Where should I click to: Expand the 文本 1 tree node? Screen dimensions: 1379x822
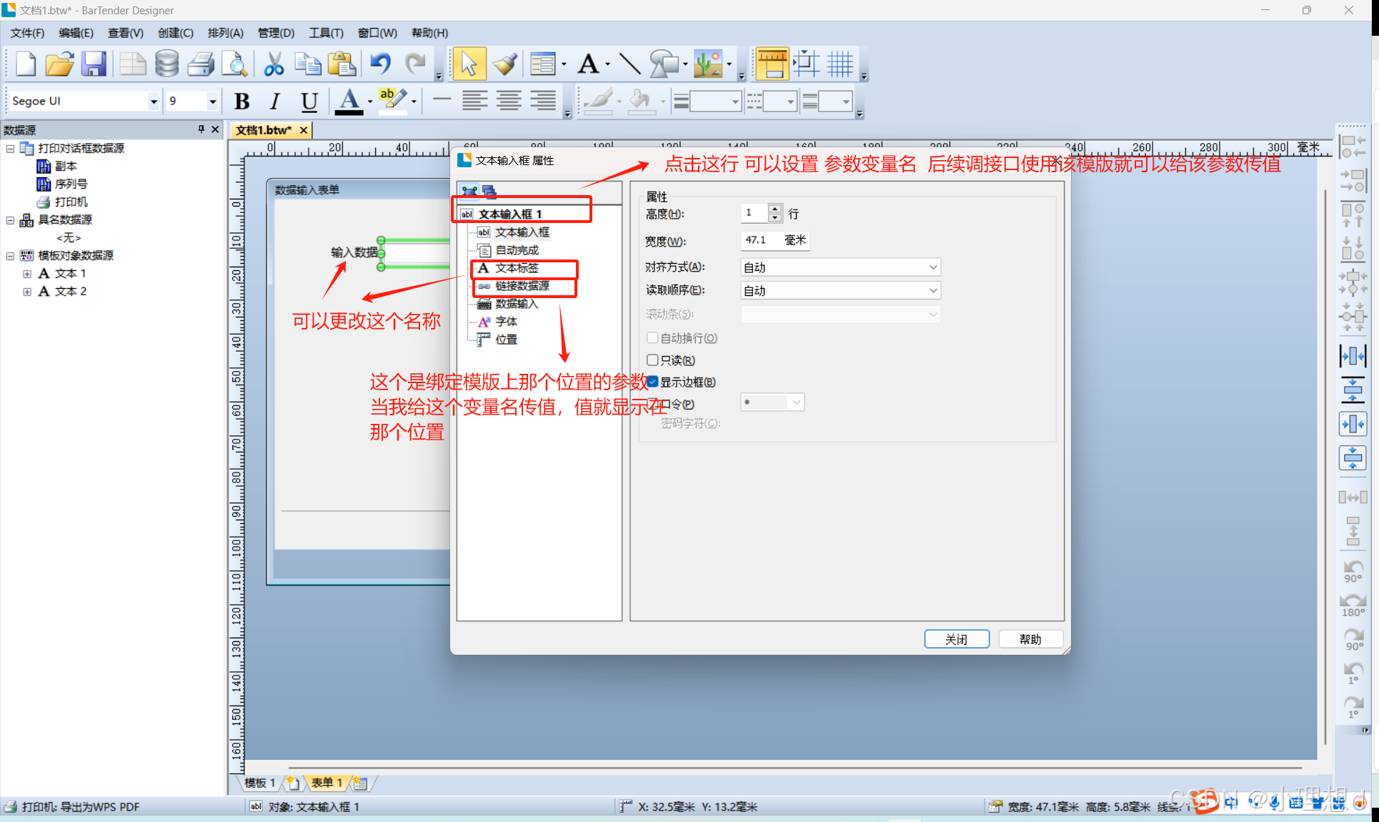point(27,274)
